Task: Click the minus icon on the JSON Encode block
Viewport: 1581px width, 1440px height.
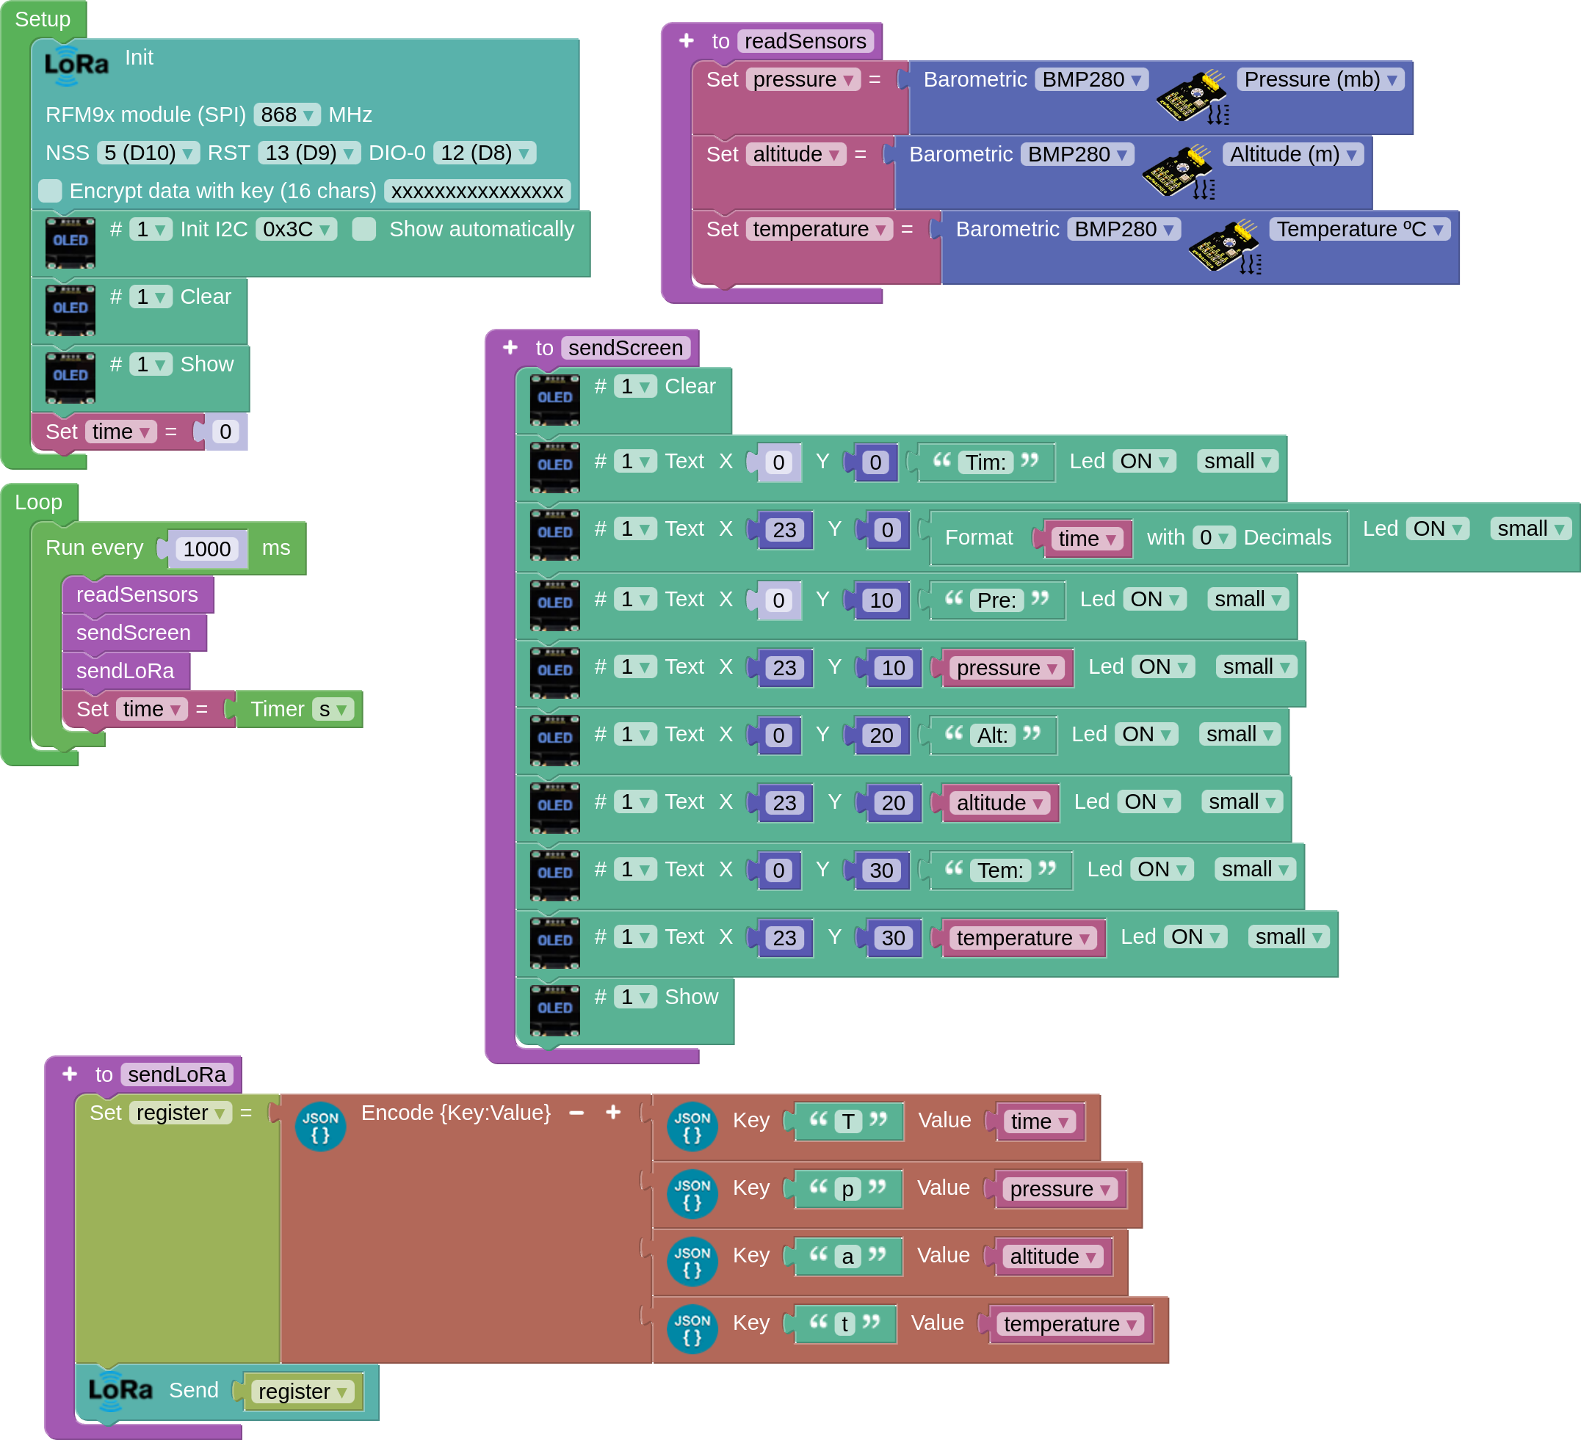Action: pyautogui.click(x=576, y=1113)
